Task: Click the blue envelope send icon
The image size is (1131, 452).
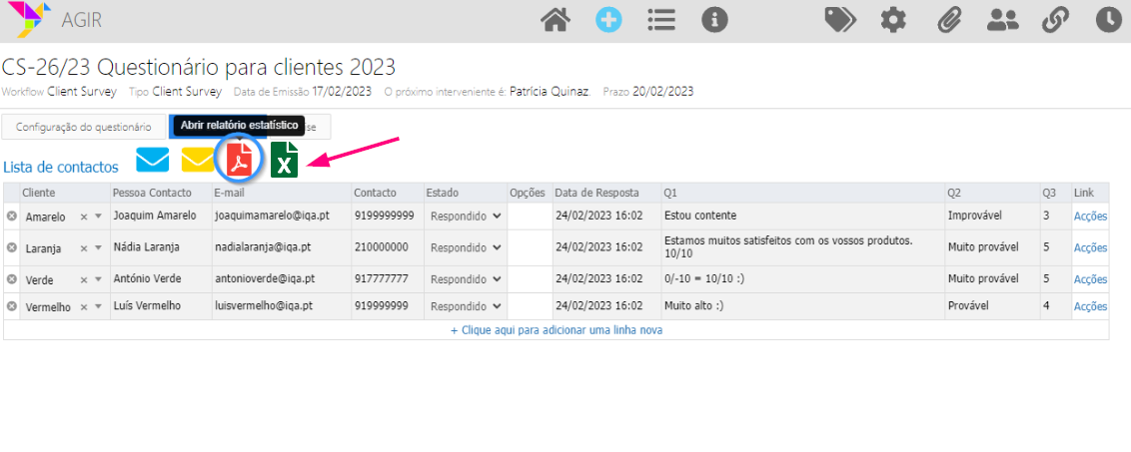Action: coord(152,160)
